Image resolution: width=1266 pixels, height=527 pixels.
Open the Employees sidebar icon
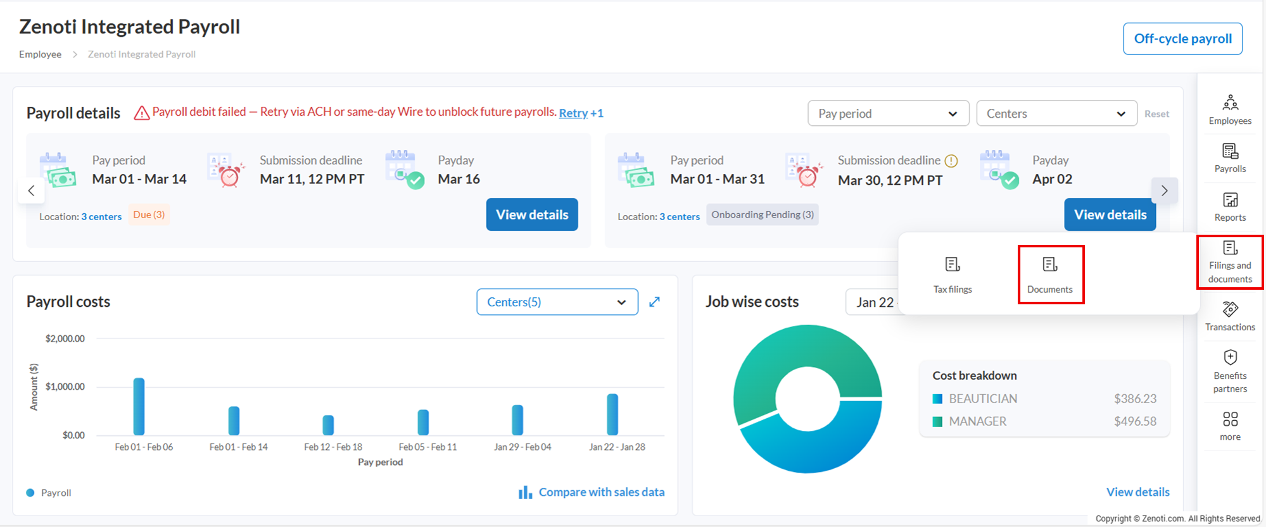tap(1229, 109)
